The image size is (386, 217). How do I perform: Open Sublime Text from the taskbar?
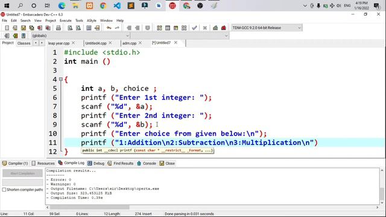pyautogui.click(x=131, y=5)
